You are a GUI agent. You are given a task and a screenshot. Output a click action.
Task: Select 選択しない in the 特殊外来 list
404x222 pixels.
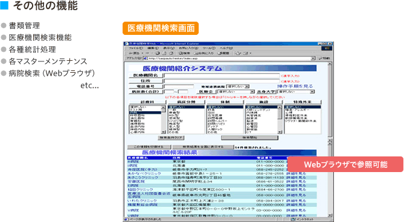[303, 107]
